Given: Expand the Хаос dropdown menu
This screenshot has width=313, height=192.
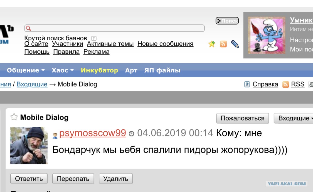Looking at the screenshot, I should pyautogui.click(x=63, y=70).
